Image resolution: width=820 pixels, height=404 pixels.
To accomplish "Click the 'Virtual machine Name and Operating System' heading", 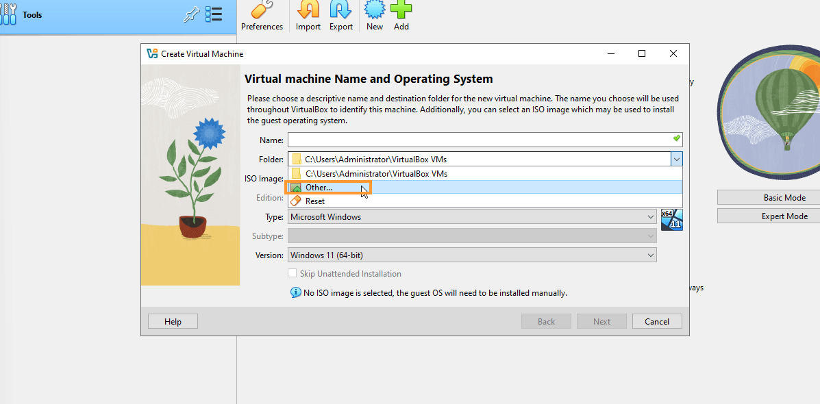I will [369, 79].
